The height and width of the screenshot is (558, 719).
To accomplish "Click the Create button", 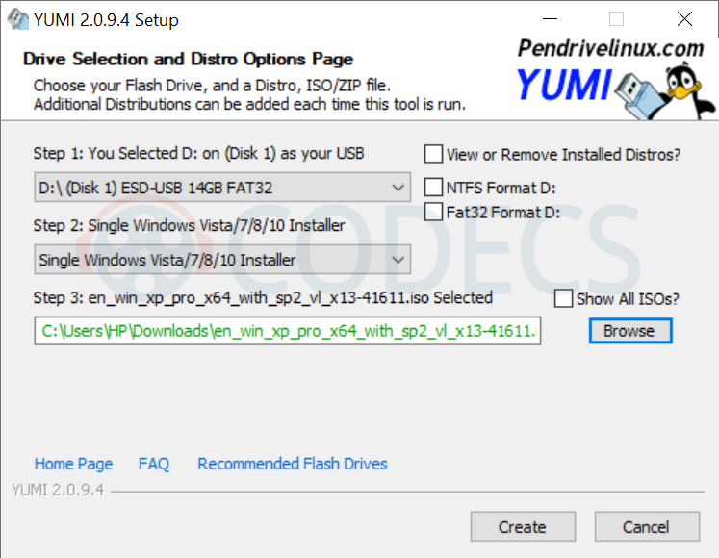I will tap(523, 526).
